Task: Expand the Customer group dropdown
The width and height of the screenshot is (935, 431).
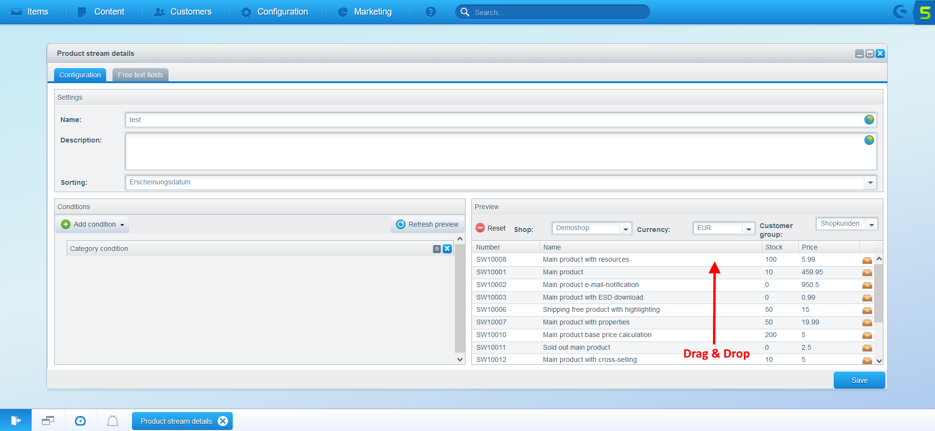Action: [872, 224]
